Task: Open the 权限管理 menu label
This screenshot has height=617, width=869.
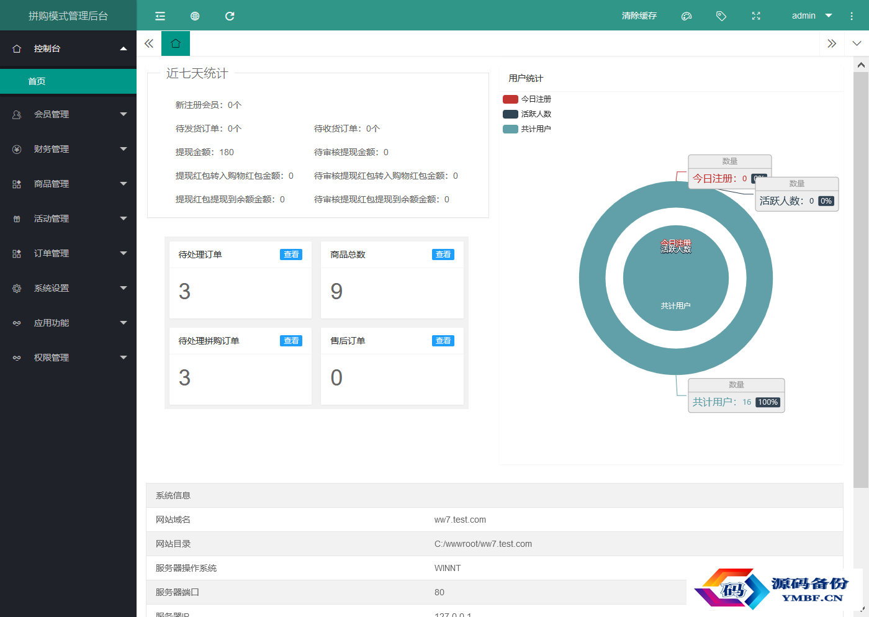Action: [x=52, y=358]
